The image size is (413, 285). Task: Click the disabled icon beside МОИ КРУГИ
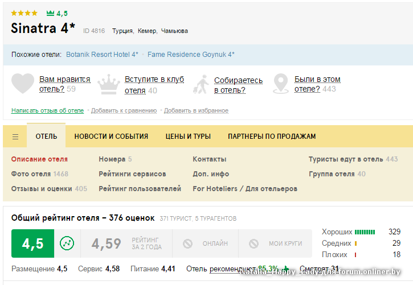click(254, 243)
